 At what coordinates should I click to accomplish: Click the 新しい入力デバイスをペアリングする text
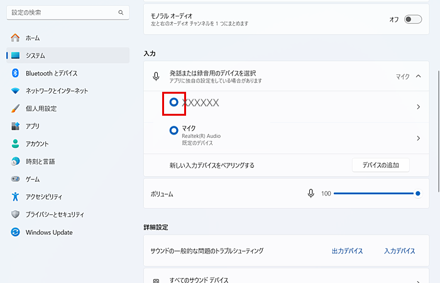(212, 165)
